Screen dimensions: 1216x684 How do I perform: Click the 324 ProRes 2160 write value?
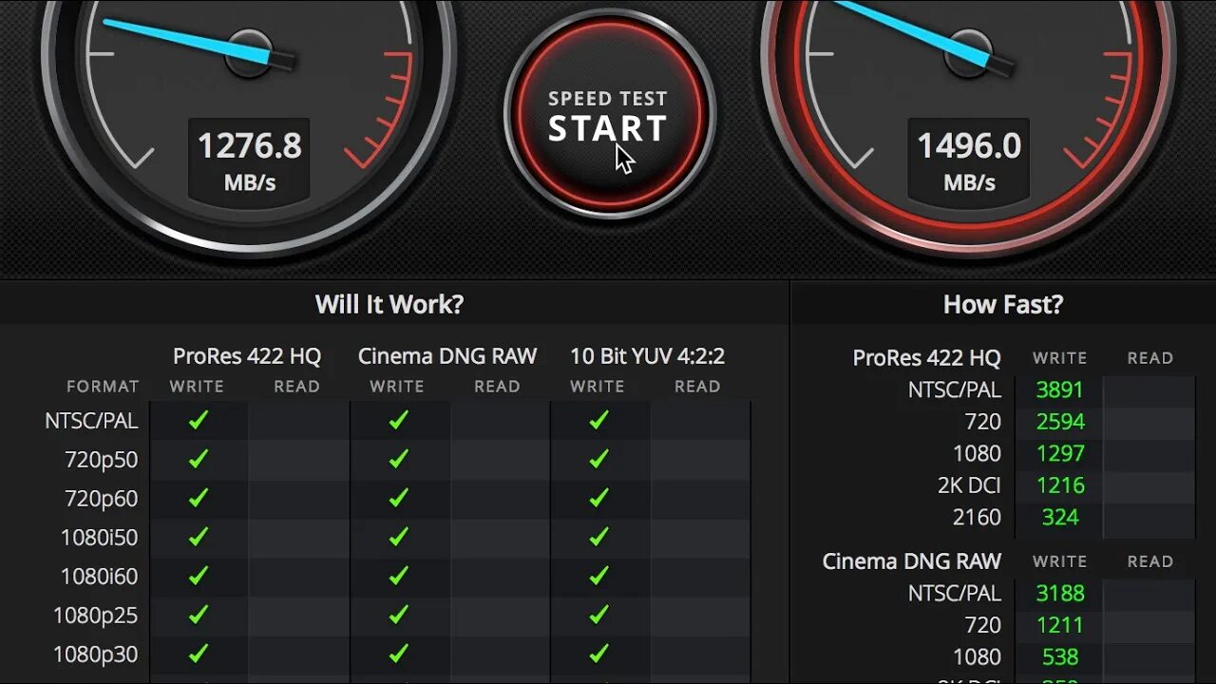[1060, 517]
